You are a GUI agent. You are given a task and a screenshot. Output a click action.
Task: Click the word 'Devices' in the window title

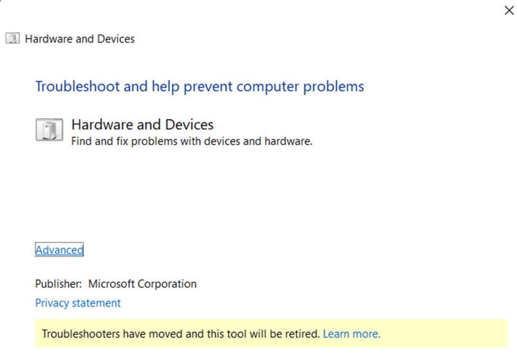click(x=116, y=39)
